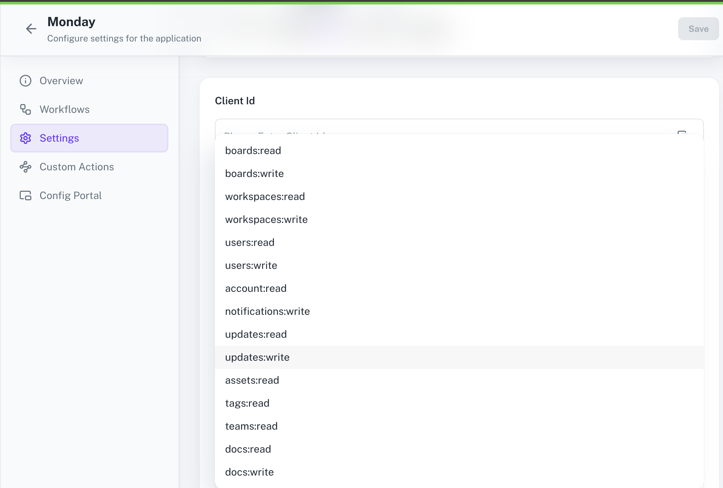723x488 pixels.
Task: Pick teams:read from the scope options
Action: click(251, 426)
